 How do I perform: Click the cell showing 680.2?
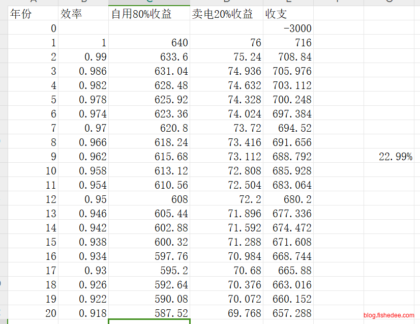[288, 199]
